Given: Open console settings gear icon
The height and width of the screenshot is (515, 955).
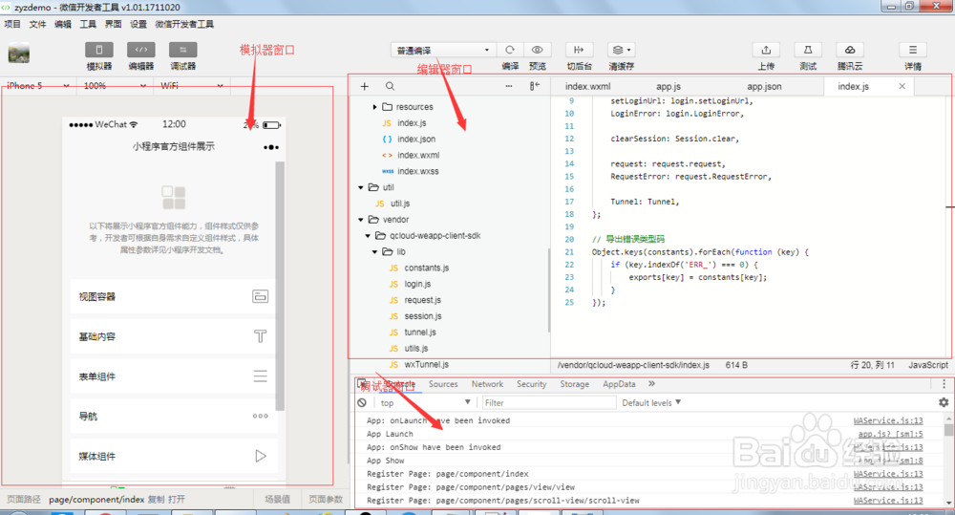Looking at the screenshot, I should pos(944,402).
